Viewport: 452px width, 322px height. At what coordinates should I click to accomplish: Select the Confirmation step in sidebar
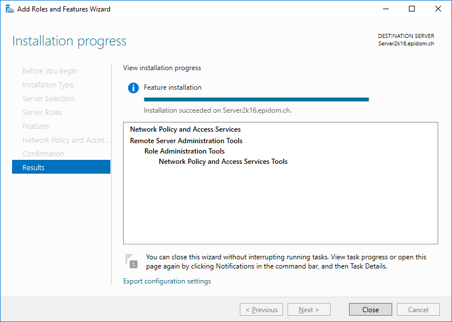tap(43, 154)
